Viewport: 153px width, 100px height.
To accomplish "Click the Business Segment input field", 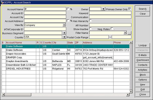I will click(x=43, y=33).
